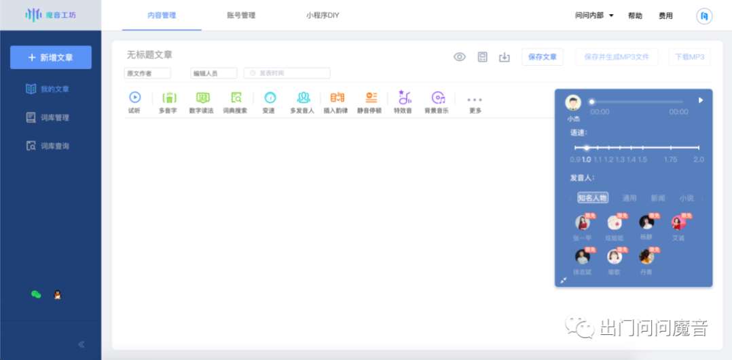Image resolution: width=732 pixels, height=360 pixels.
Task: Click the 新增文章 button
Action: [51, 58]
